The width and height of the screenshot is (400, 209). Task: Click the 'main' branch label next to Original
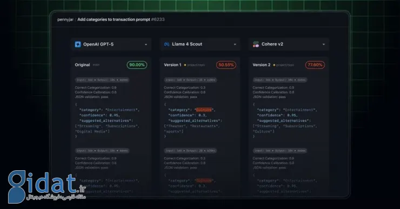(x=96, y=65)
